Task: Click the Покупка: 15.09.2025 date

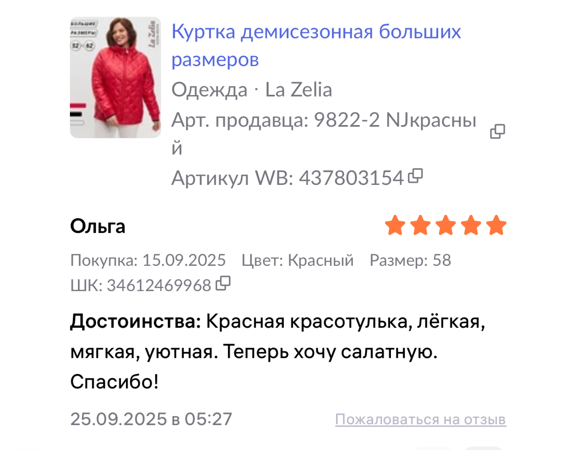Action: (148, 260)
